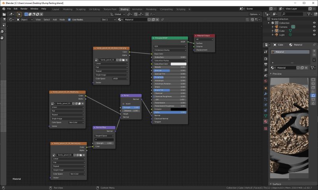Hide Camera using its eye icon
This screenshot has height=190, width=318.
coord(314,27)
